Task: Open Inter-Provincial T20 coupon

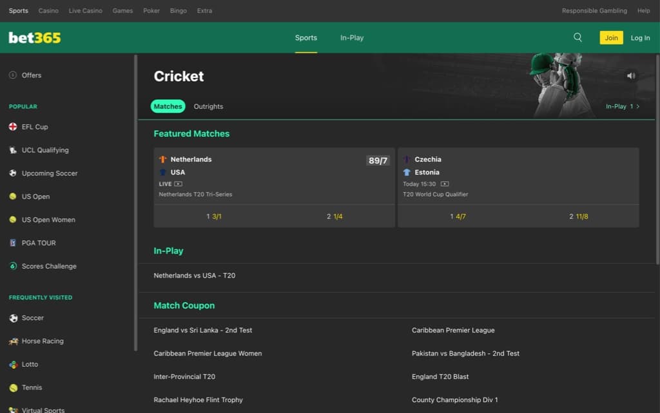Action: (x=184, y=376)
